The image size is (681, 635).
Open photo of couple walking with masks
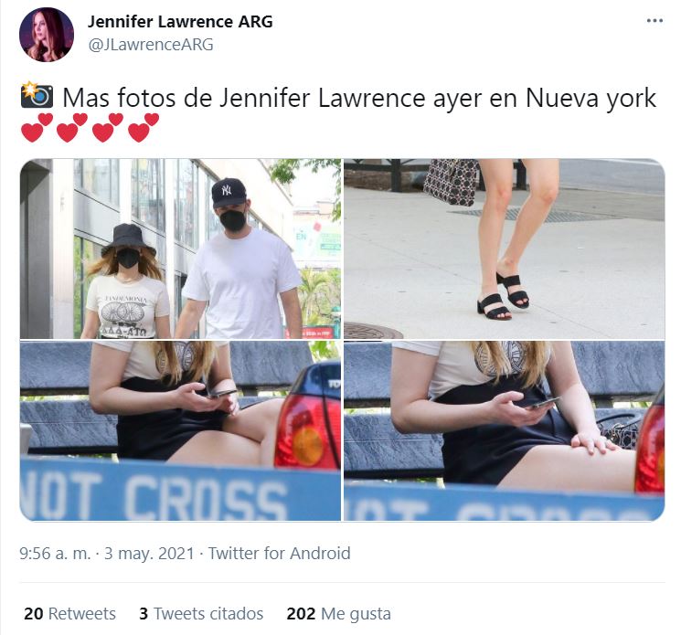click(x=181, y=249)
